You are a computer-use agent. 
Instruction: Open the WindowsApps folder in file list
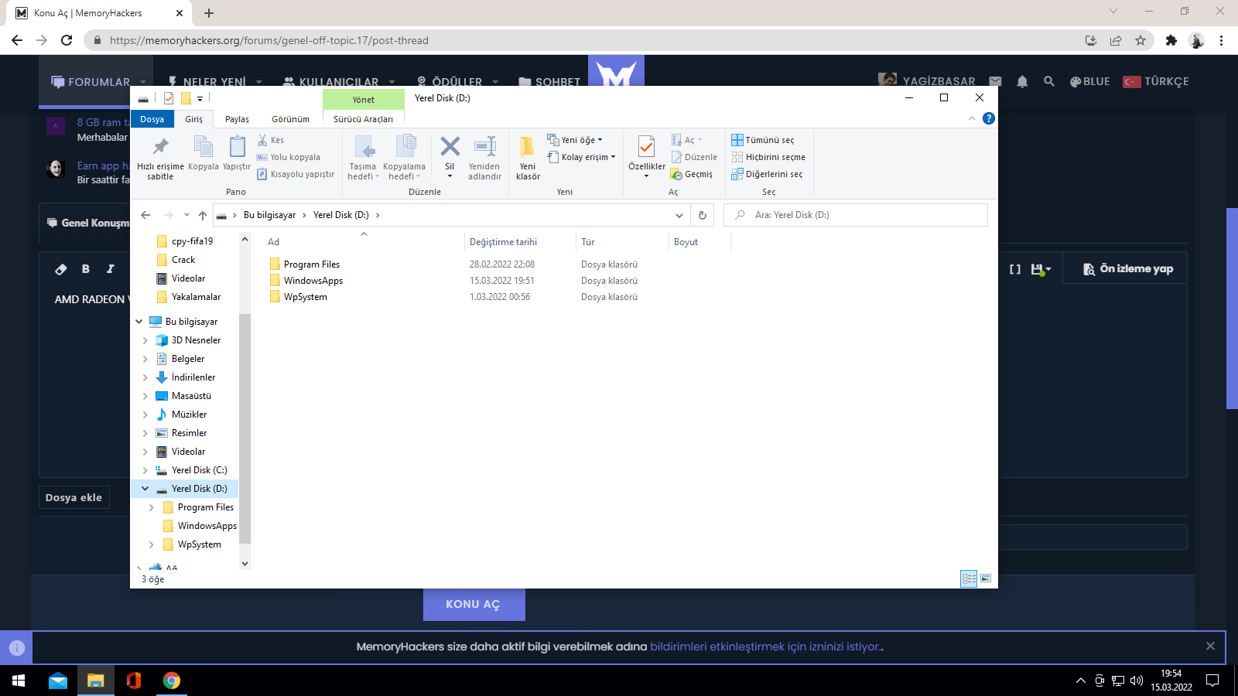point(313,281)
